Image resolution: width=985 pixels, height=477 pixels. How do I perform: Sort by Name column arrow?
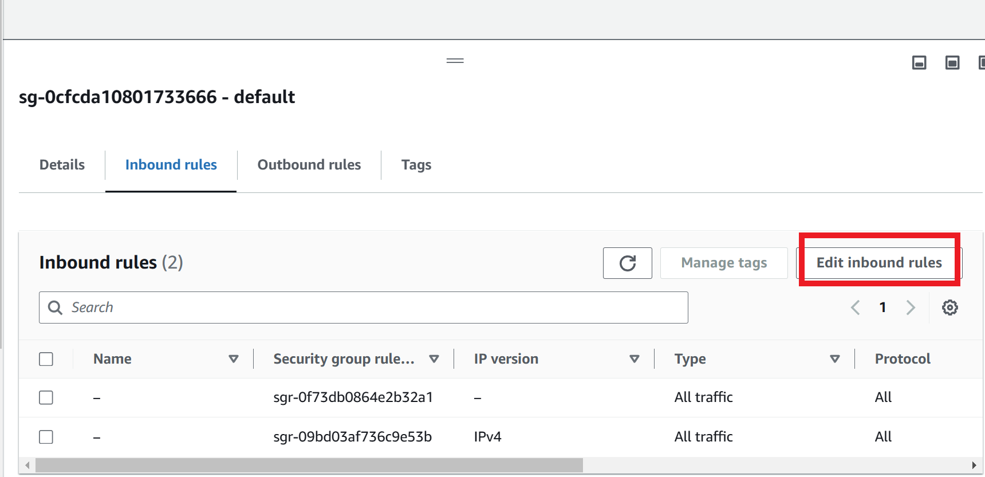pyautogui.click(x=233, y=359)
